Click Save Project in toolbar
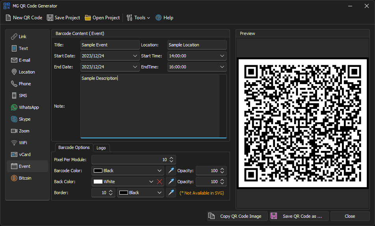 point(63,18)
